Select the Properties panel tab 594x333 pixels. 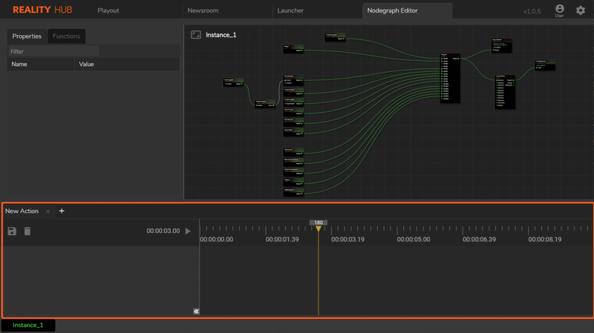pos(27,36)
